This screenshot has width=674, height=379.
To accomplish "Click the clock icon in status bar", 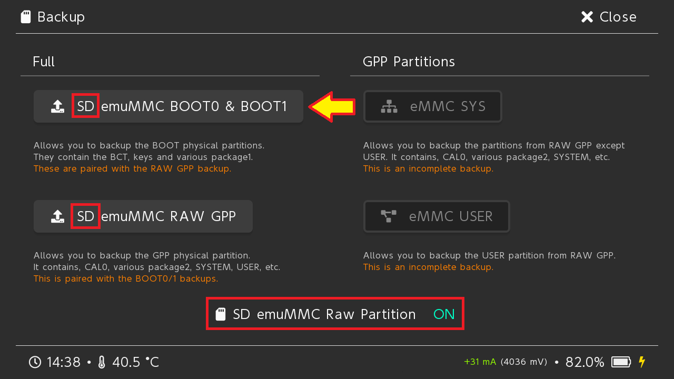I will [x=35, y=362].
